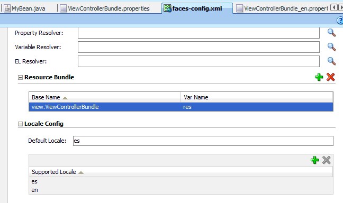
Task: Open ViewControllerBundle.properties tab
Action: coord(105,8)
